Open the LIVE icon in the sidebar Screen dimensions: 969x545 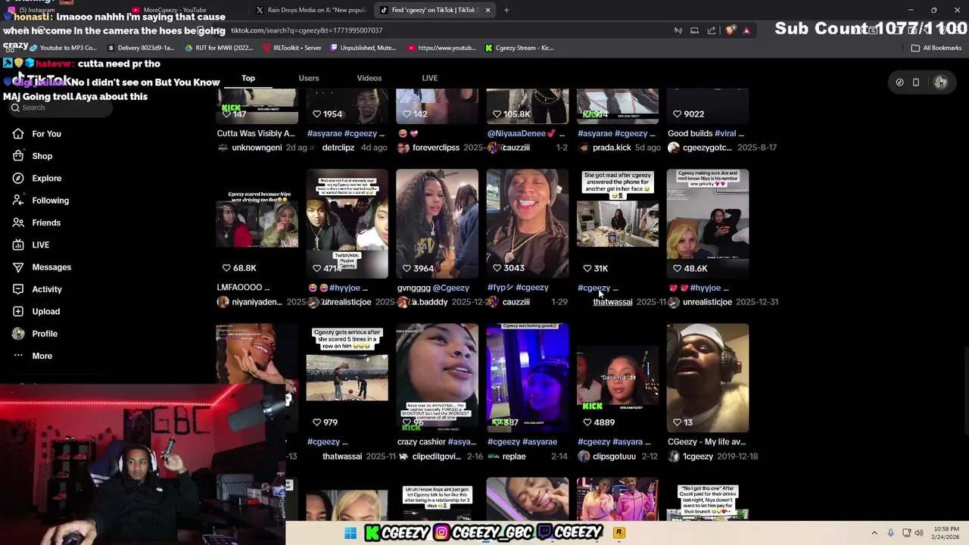pos(17,245)
